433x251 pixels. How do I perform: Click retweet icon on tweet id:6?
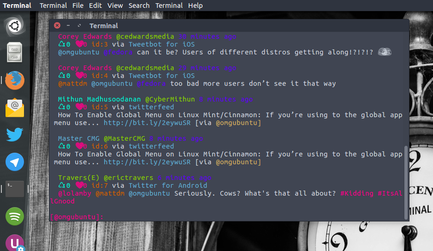point(61,146)
